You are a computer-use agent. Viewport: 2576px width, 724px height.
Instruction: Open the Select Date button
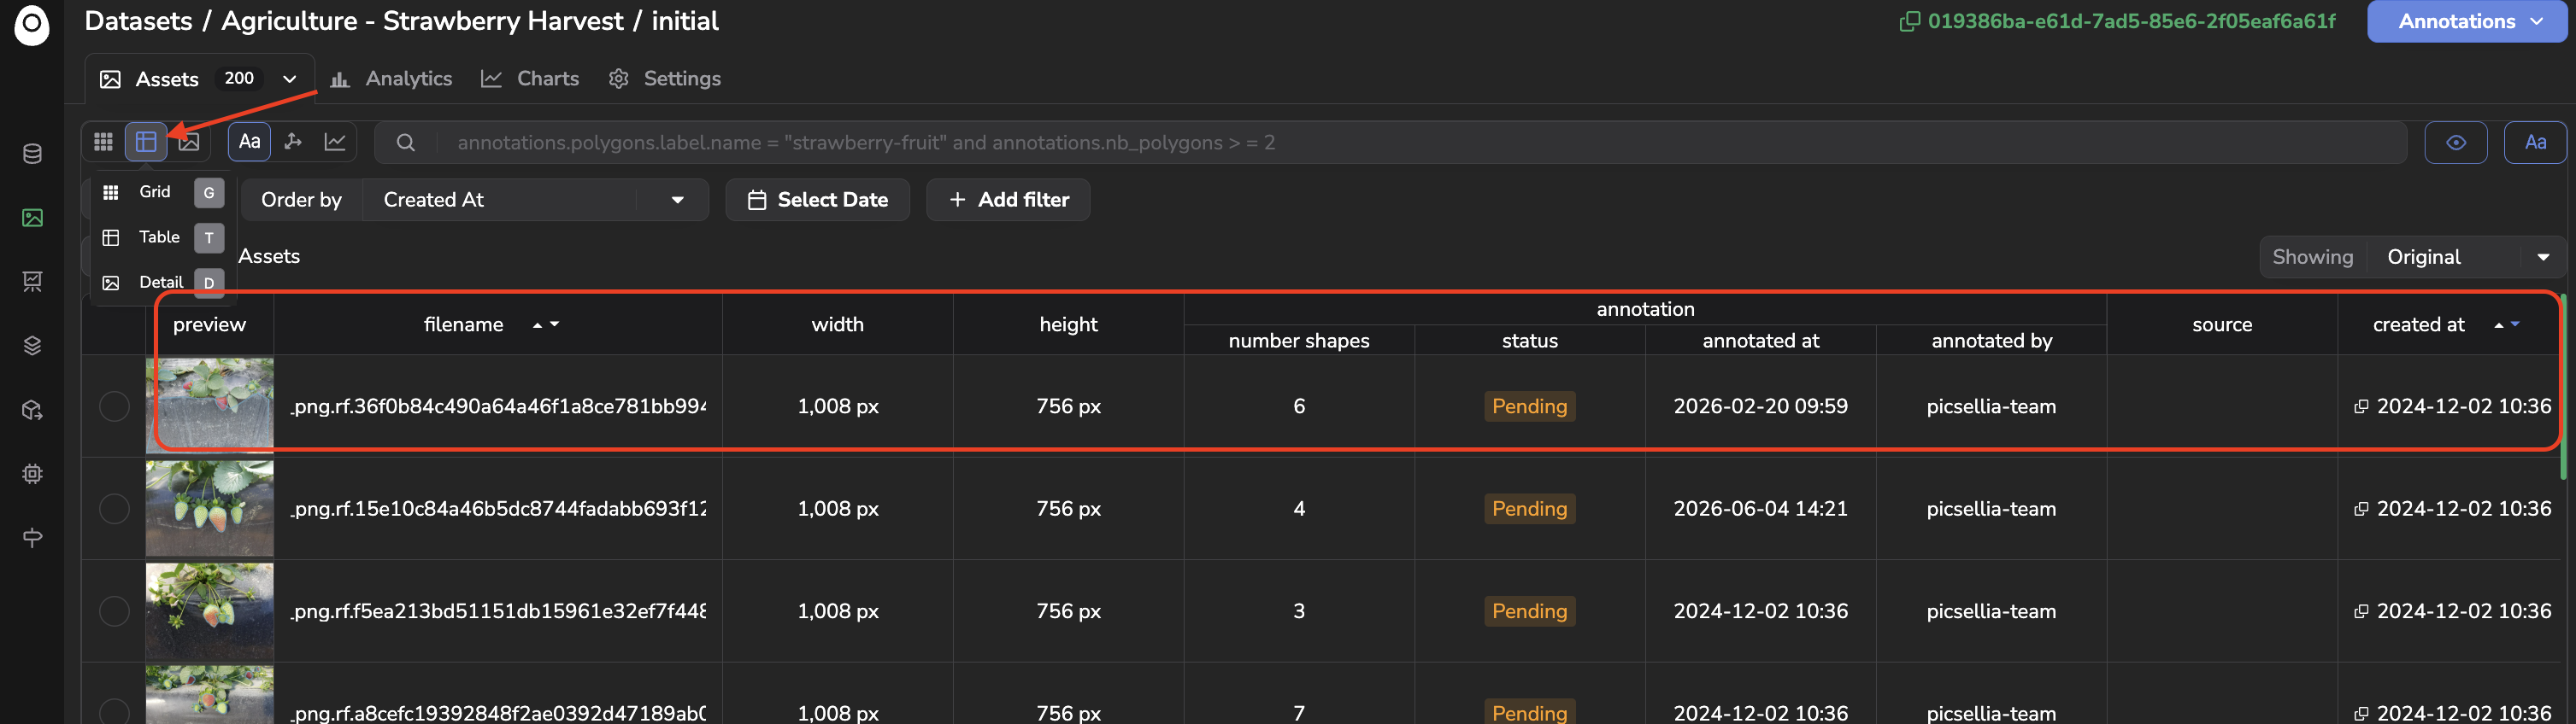(x=817, y=200)
